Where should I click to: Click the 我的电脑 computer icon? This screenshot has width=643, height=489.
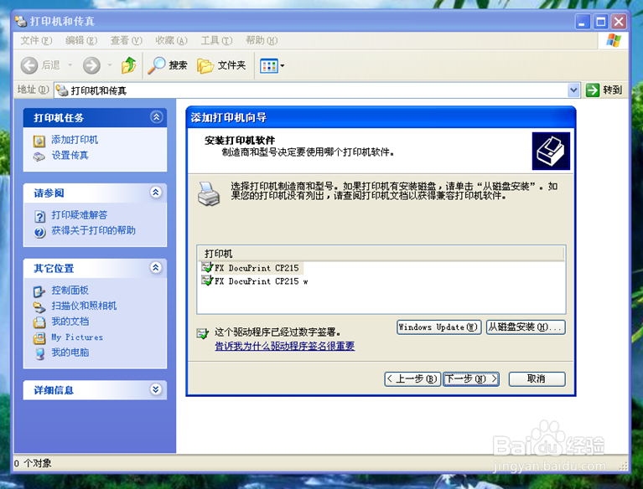(x=39, y=354)
